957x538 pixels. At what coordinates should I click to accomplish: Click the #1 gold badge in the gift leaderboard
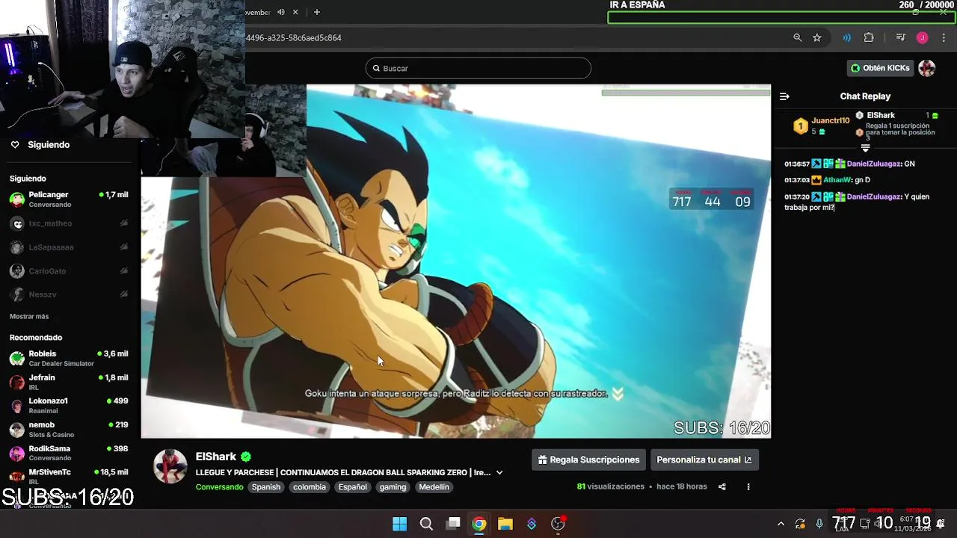click(x=801, y=126)
